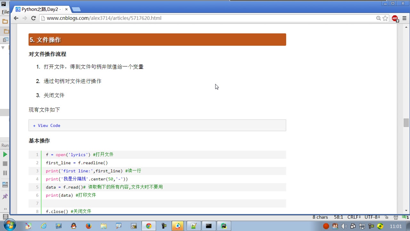Open the PyCharm Run tool window label
This screenshot has width=410, height=231.
[5, 145]
